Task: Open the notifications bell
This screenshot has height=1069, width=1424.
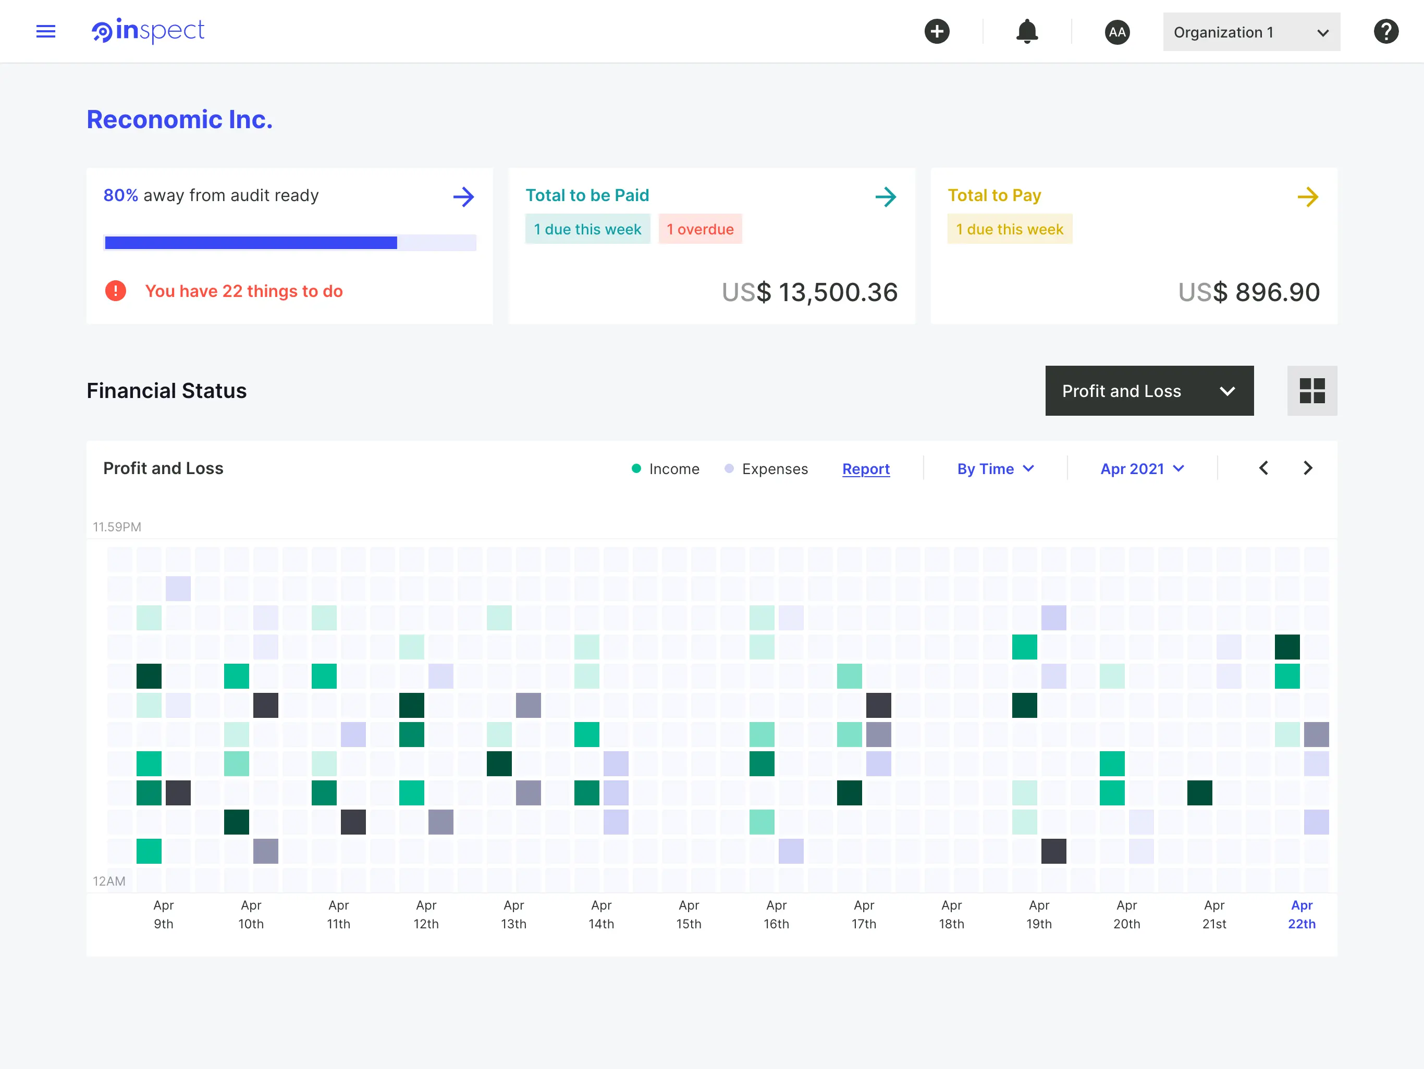Action: pyautogui.click(x=1027, y=32)
